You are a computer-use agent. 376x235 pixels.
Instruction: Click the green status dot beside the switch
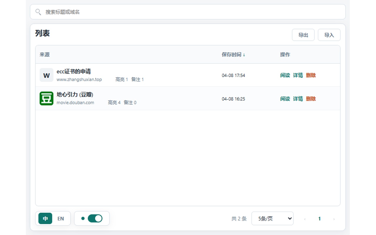tap(83, 218)
